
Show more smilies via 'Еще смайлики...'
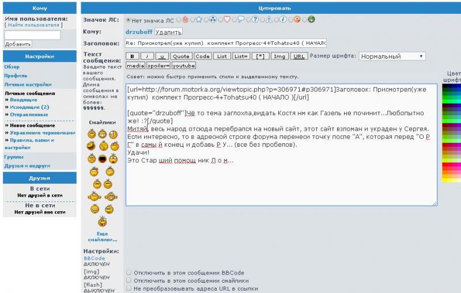[102, 237]
